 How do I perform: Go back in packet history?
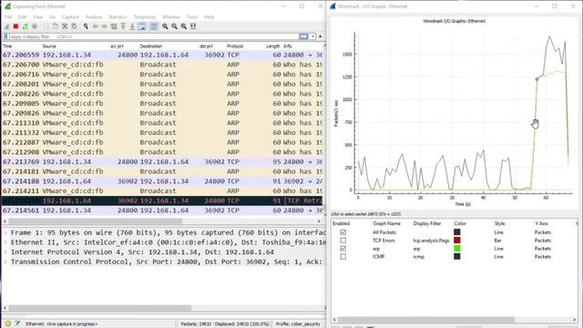tap(95, 26)
